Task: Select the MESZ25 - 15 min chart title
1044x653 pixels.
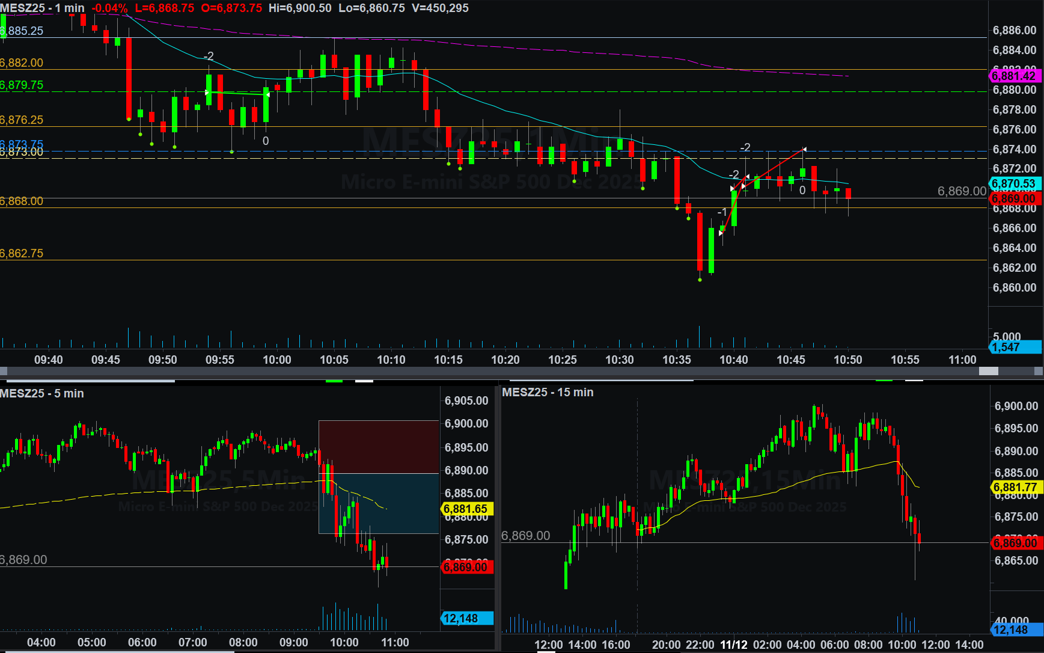Action: (x=548, y=392)
